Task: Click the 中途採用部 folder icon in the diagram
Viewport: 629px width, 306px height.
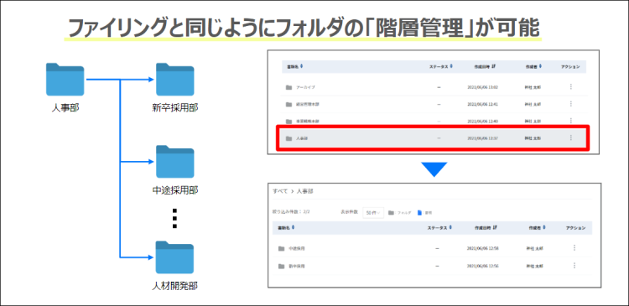Action: pyautogui.click(x=175, y=162)
